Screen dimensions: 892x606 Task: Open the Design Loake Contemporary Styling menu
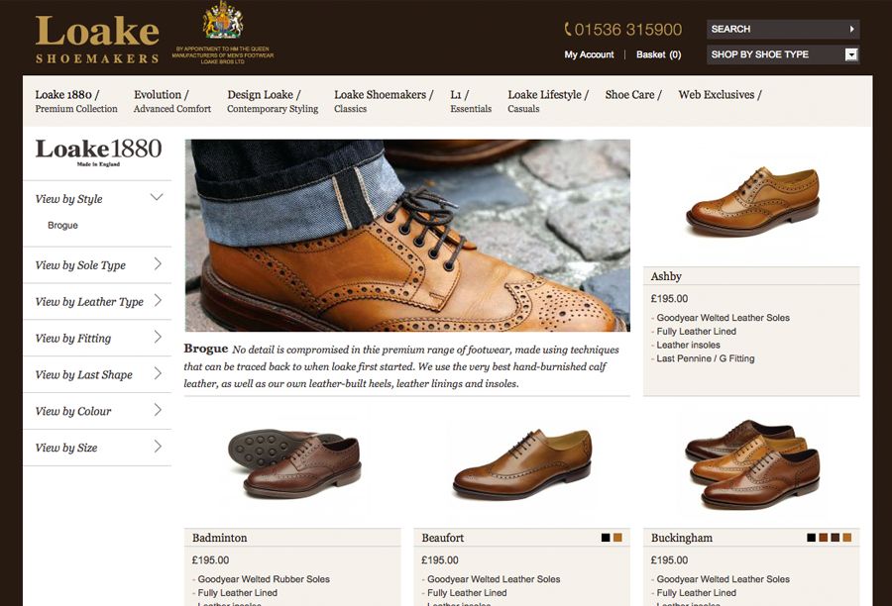coord(273,101)
